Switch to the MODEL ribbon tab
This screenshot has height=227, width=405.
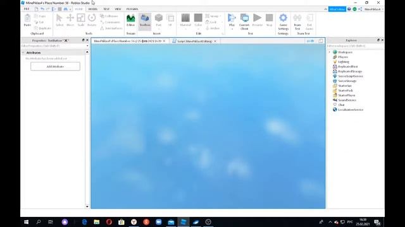coord(93,9)
